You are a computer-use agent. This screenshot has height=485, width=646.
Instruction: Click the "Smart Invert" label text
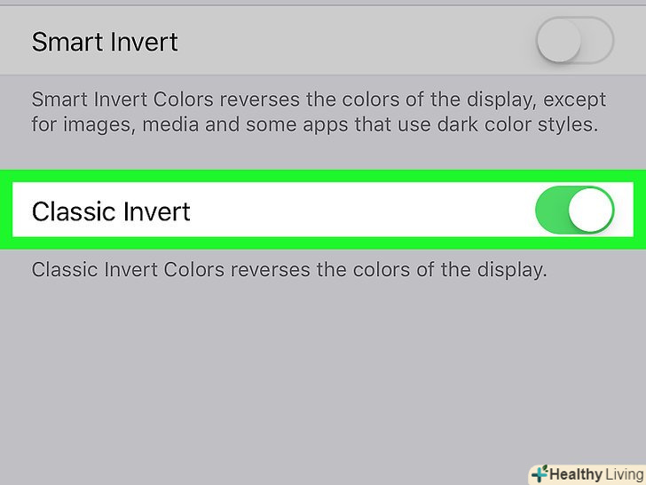(x=105, y=42)
